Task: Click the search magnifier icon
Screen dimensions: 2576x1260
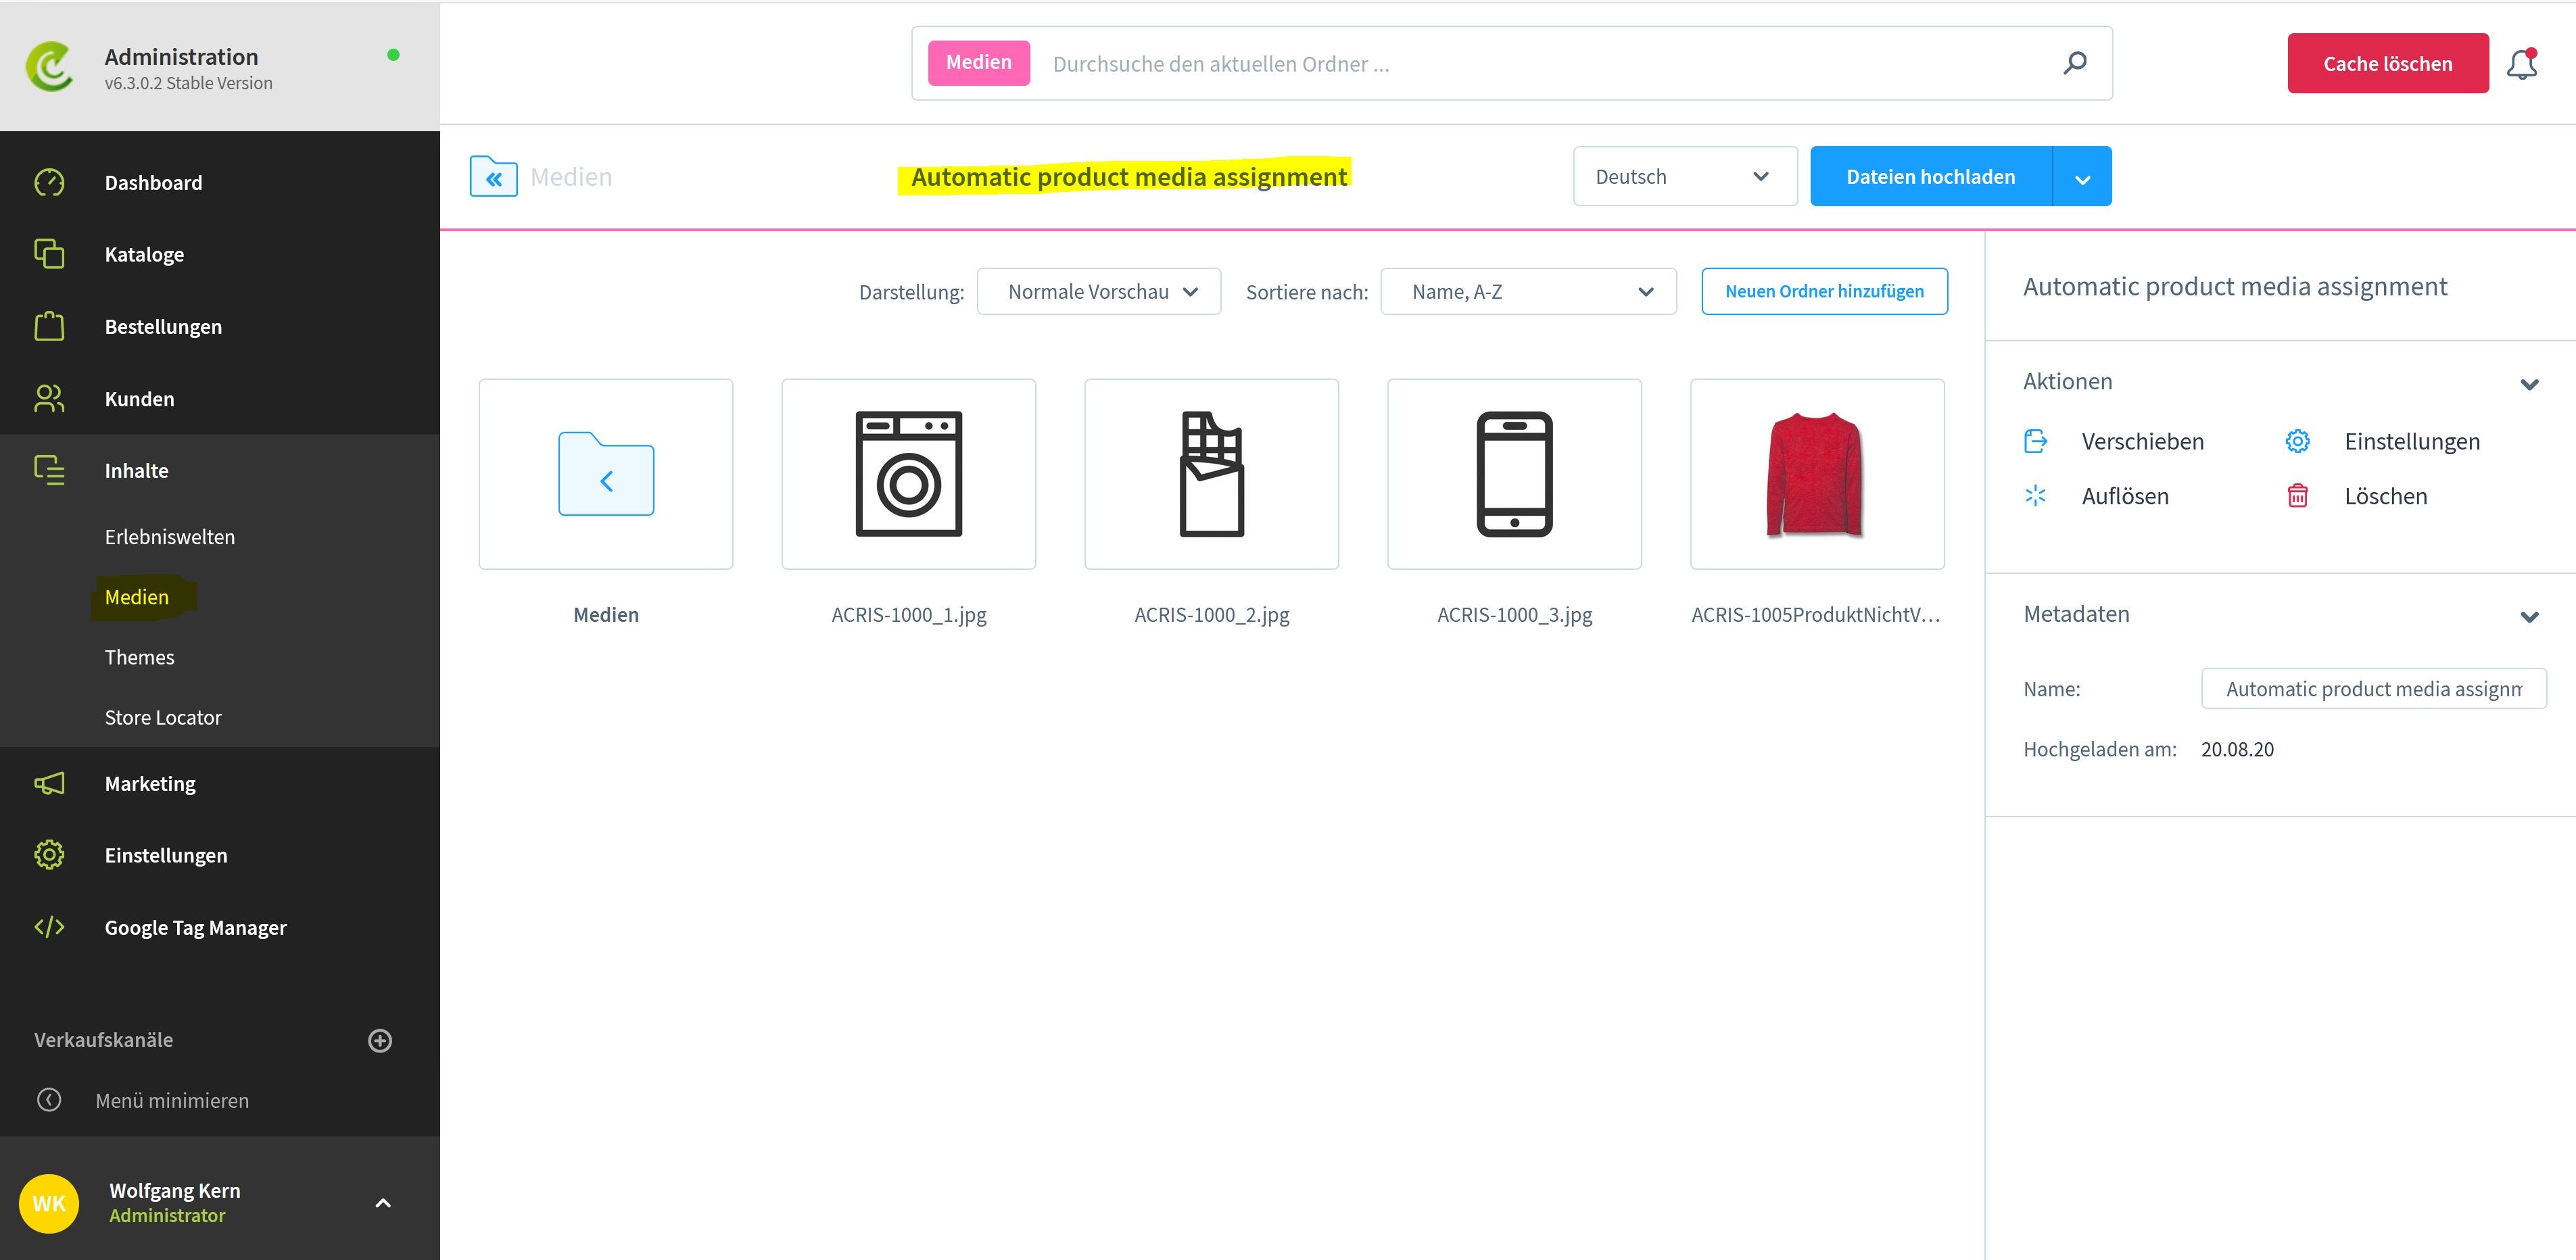Action: (2075, 63)
